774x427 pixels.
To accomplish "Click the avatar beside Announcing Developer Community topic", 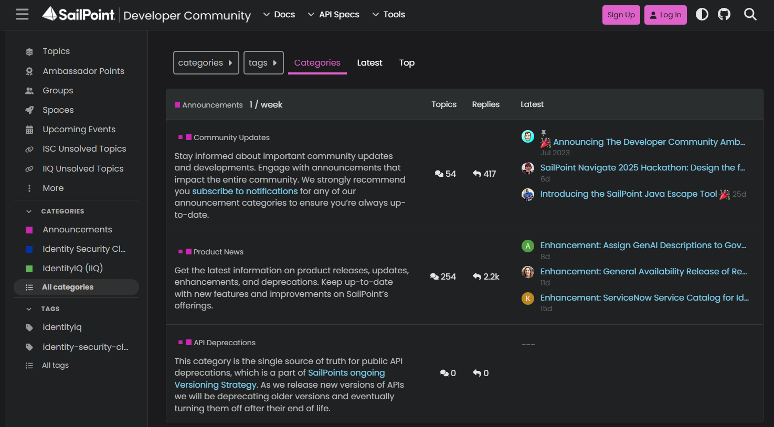I will (528, 136).
